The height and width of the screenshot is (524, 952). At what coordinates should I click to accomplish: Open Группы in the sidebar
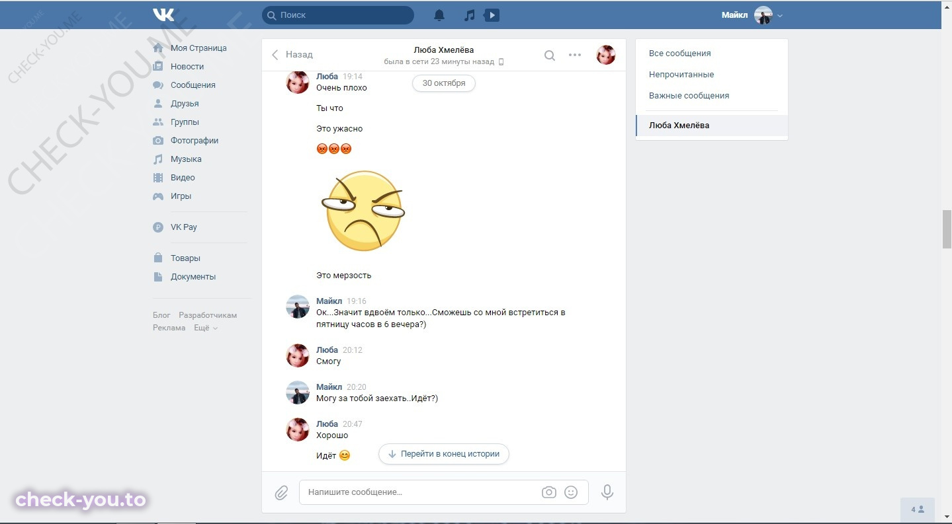[x=185, y=122]
